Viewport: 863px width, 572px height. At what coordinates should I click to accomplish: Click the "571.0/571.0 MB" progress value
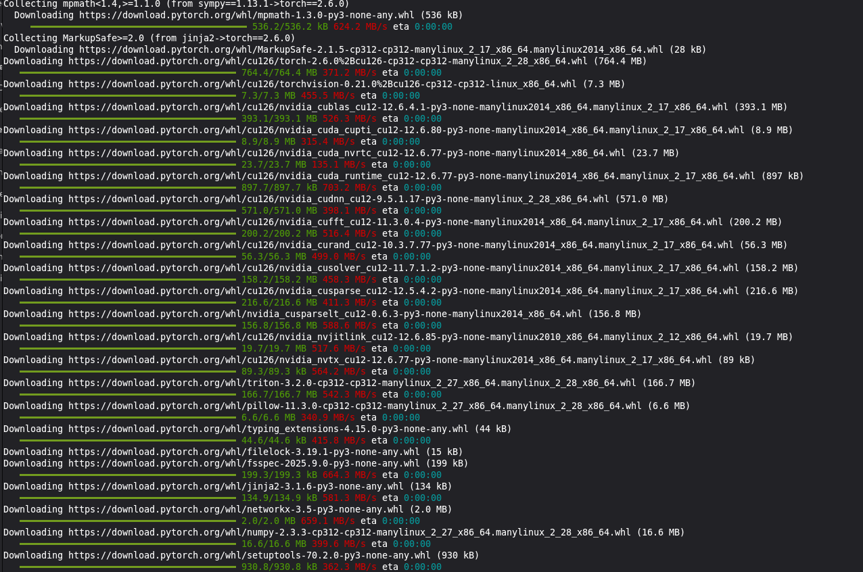coord(279,210)
